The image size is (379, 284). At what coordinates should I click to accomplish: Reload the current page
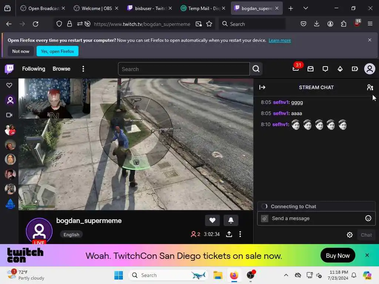[x=36, y=24]
